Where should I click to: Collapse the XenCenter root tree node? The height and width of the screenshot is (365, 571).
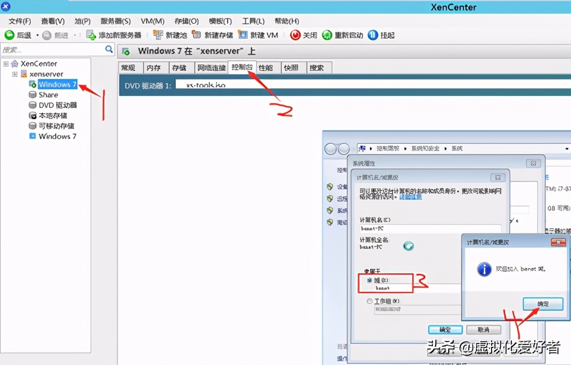pos(6,64)
